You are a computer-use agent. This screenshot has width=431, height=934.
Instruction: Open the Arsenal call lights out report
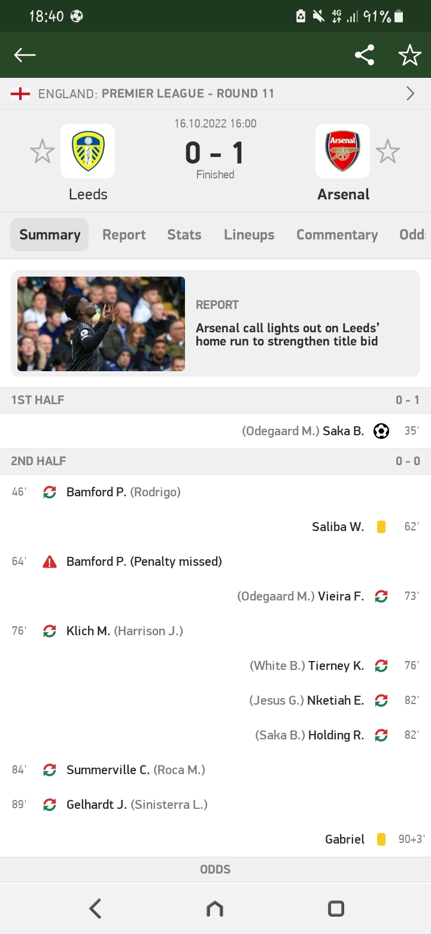[287, 335]
